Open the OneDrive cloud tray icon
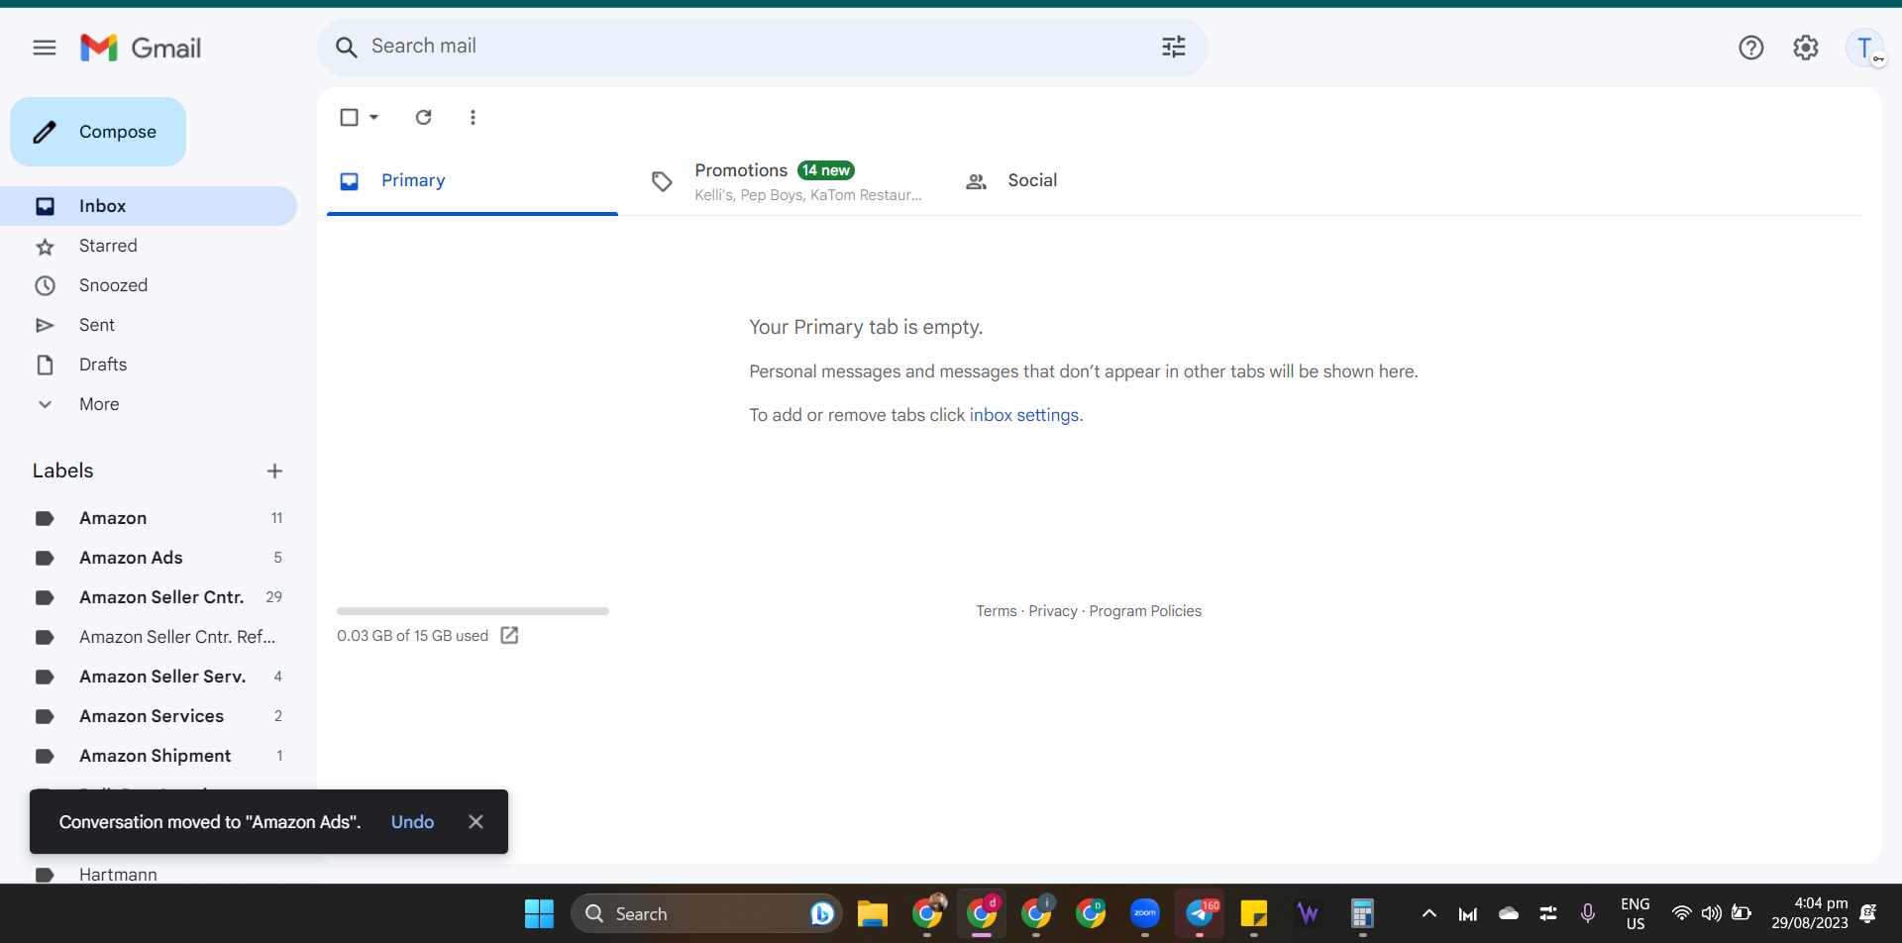 (1508, 913)
